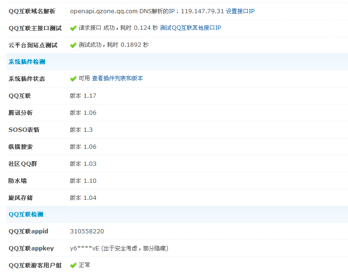Click the 系统插件状态 row label
Screen dimensions: 348x274
27,79
